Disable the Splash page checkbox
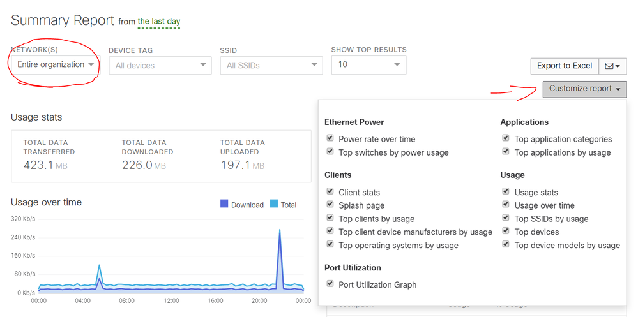This screenshot has height=317, width=638. (x=330, y=205)
